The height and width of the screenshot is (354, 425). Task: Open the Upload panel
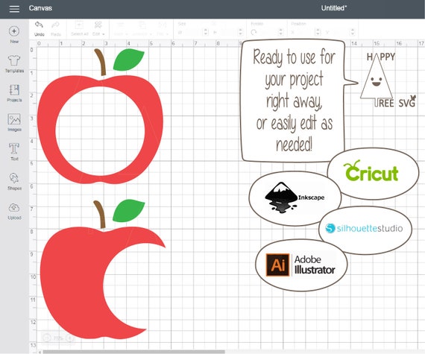14,211
